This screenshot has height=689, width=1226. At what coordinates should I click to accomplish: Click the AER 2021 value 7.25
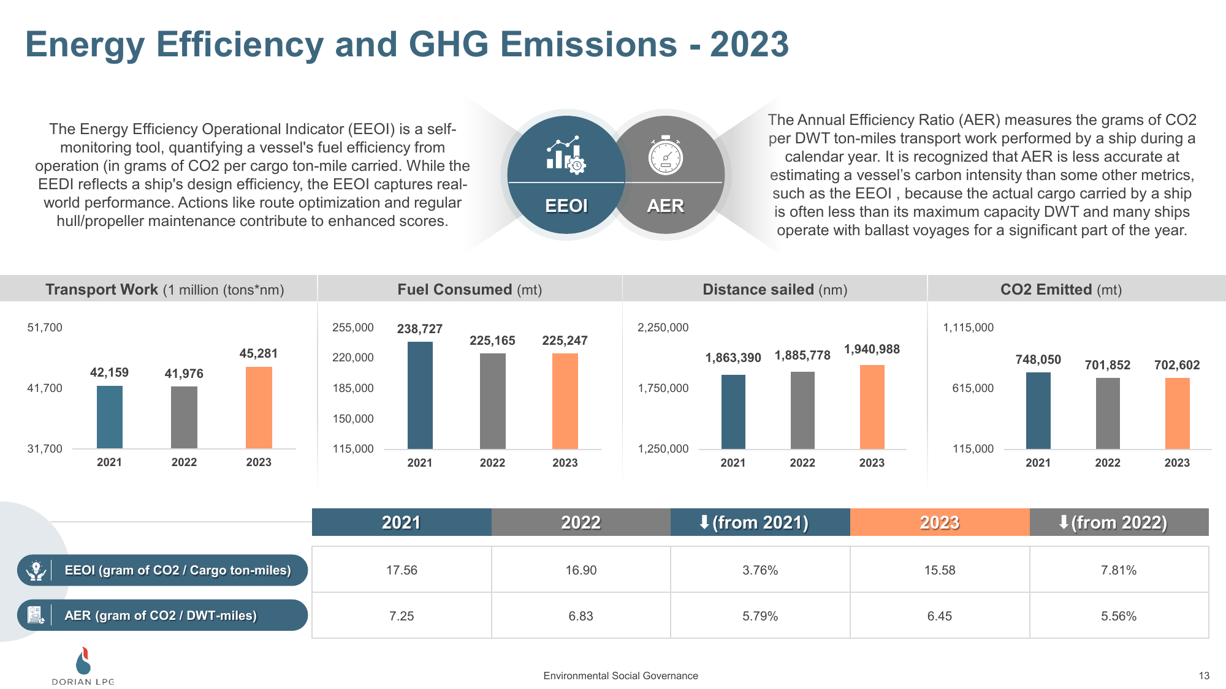coord(402,616)
